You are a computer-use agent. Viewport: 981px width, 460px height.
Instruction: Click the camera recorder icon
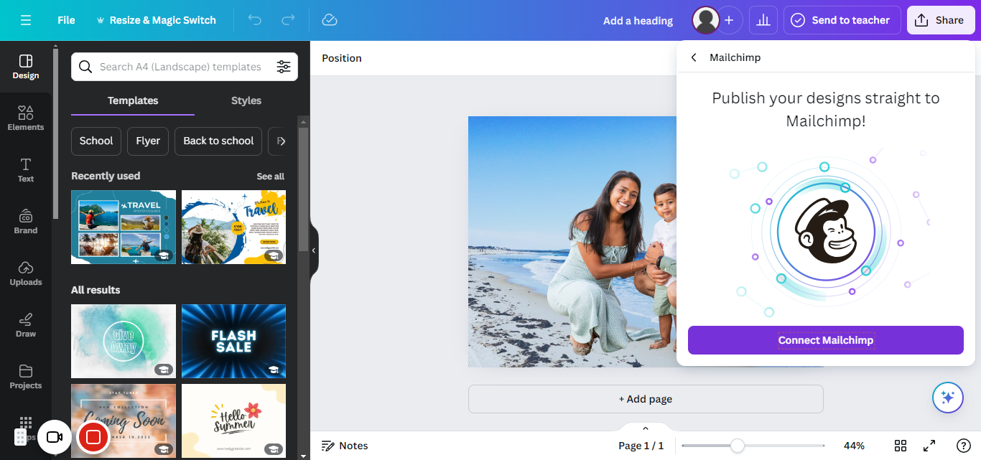55,437
